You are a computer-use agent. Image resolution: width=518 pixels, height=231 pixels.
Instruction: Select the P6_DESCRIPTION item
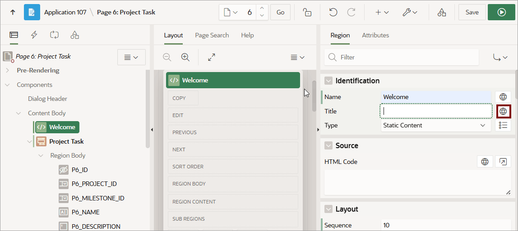(x=89, y=226)
